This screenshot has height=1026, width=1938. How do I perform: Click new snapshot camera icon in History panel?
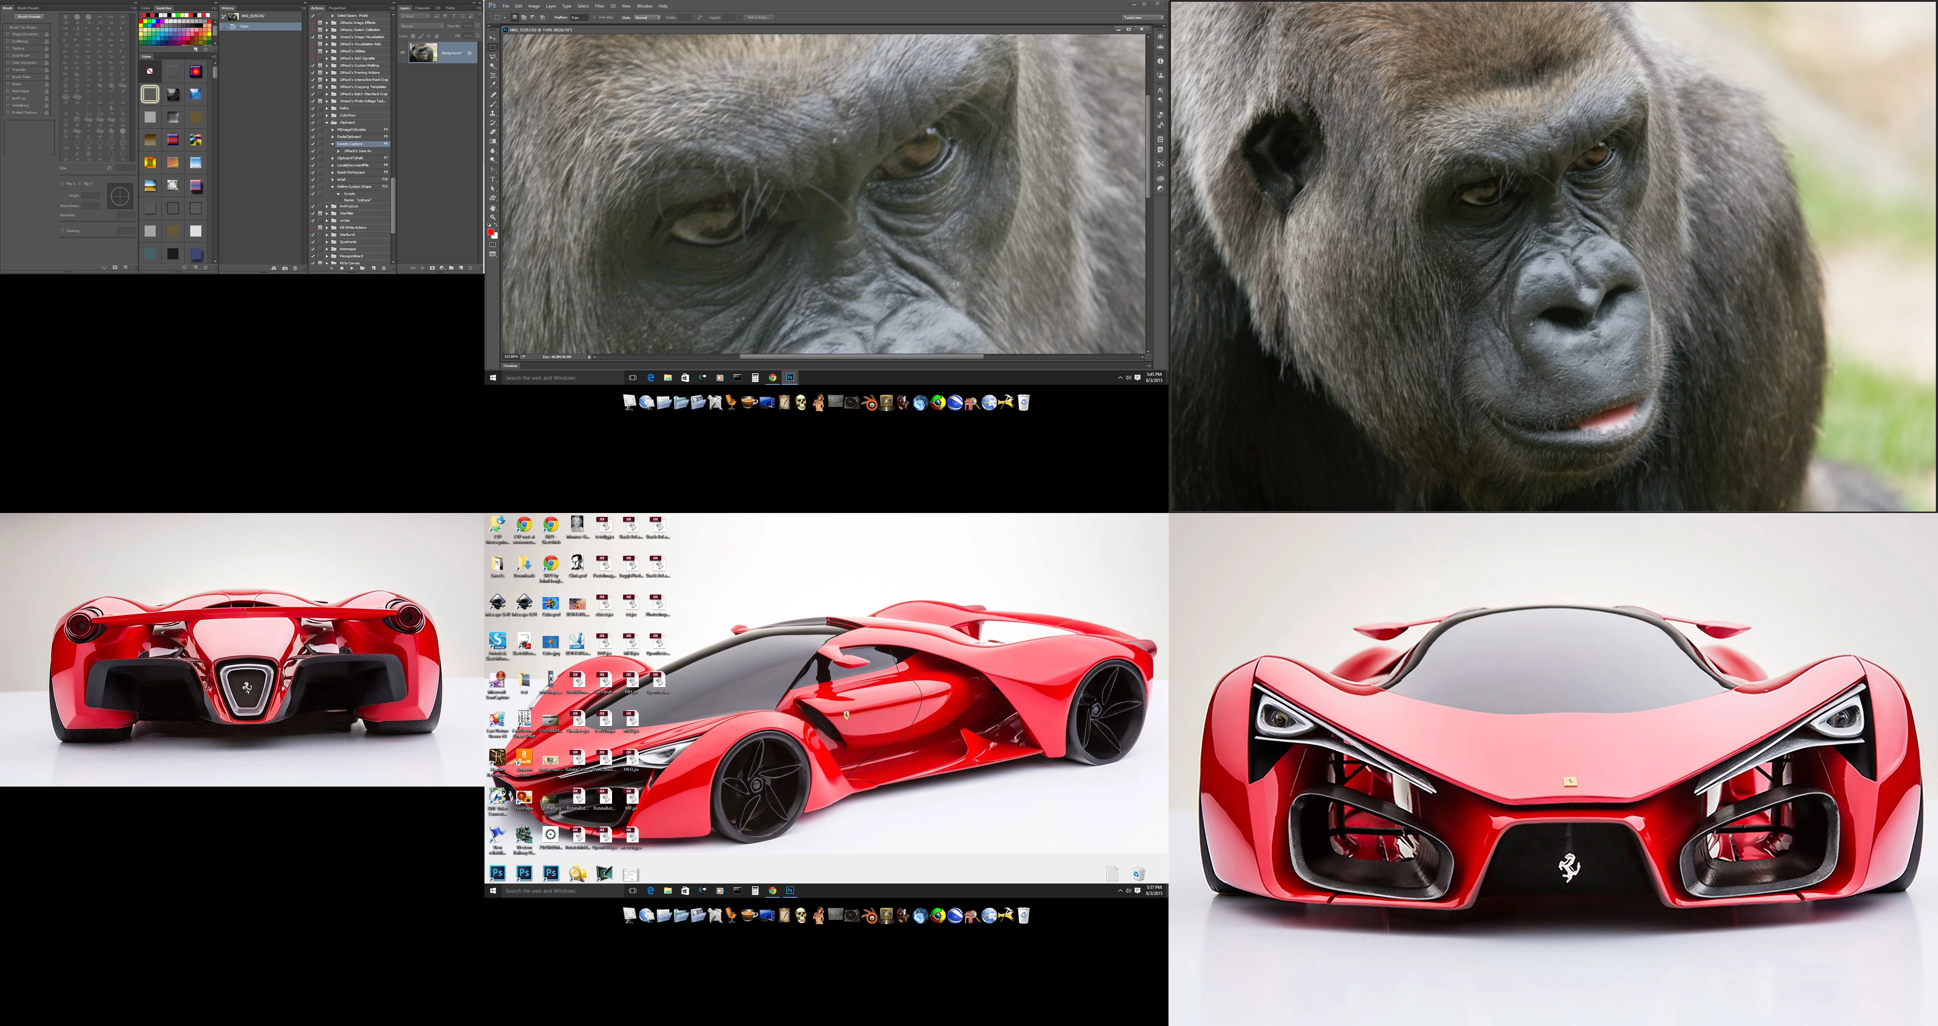285,269
